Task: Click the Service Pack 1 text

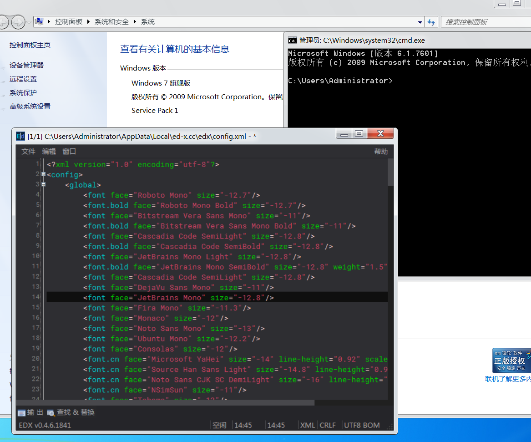Action: 154,111
